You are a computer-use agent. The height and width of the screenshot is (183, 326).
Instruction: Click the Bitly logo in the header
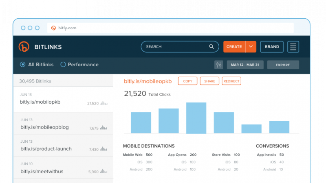click(x=24, y=47)
